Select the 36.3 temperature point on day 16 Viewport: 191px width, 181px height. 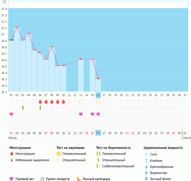[x=98, y=78]
